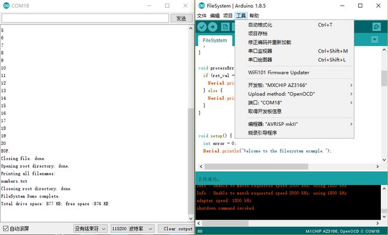Click the Verify checkmark toolbar icon

[x=202, y=27]
